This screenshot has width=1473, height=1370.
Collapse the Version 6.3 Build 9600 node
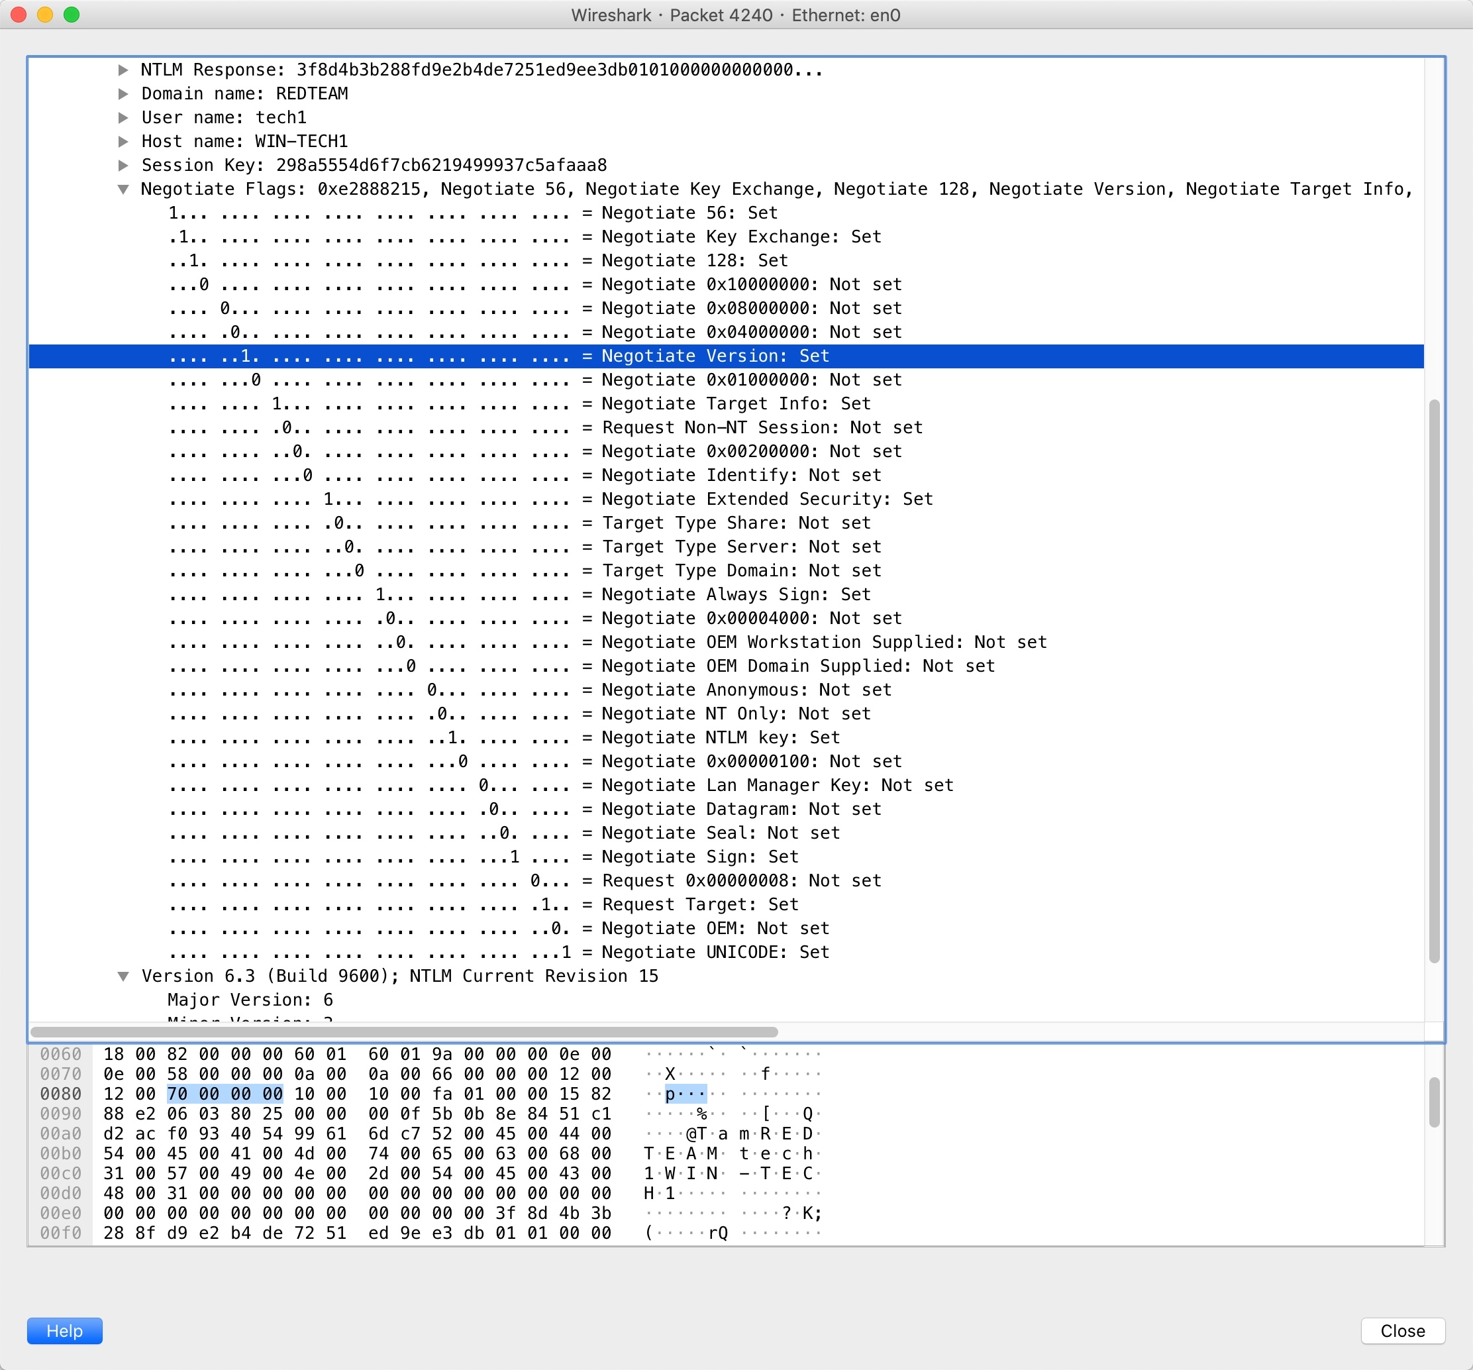(123, 976)
